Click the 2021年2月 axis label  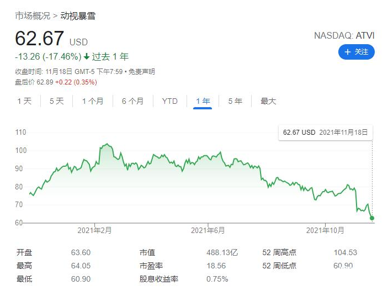(x=94, y=230)
